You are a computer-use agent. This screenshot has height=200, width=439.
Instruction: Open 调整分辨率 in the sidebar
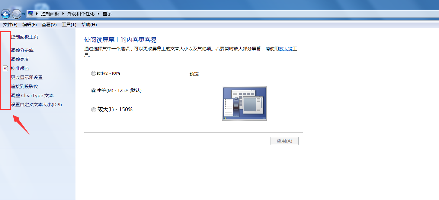(x=22, y=51)
